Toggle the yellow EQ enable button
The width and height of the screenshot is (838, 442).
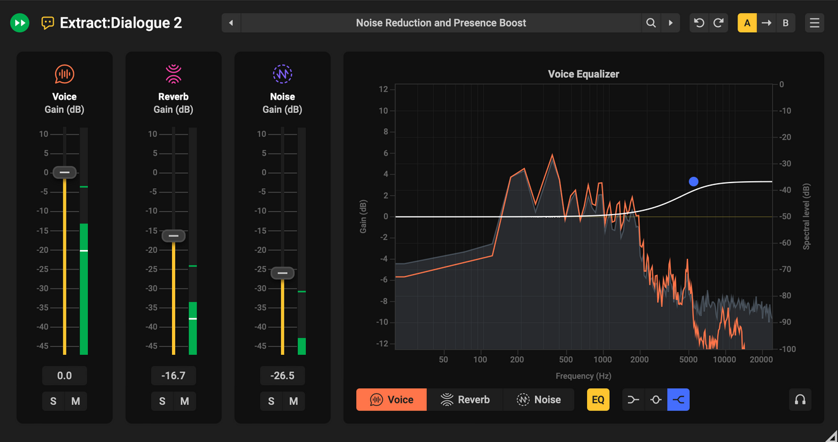pos(598,400)
